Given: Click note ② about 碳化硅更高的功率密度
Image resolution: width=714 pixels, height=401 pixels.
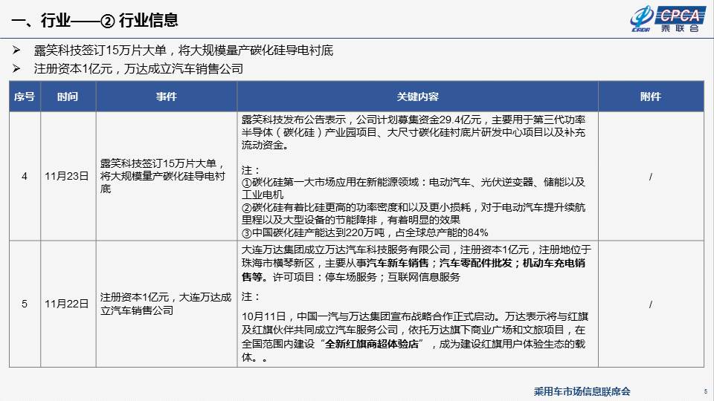Looking at the screenshot, I should (x=413, y=214).
